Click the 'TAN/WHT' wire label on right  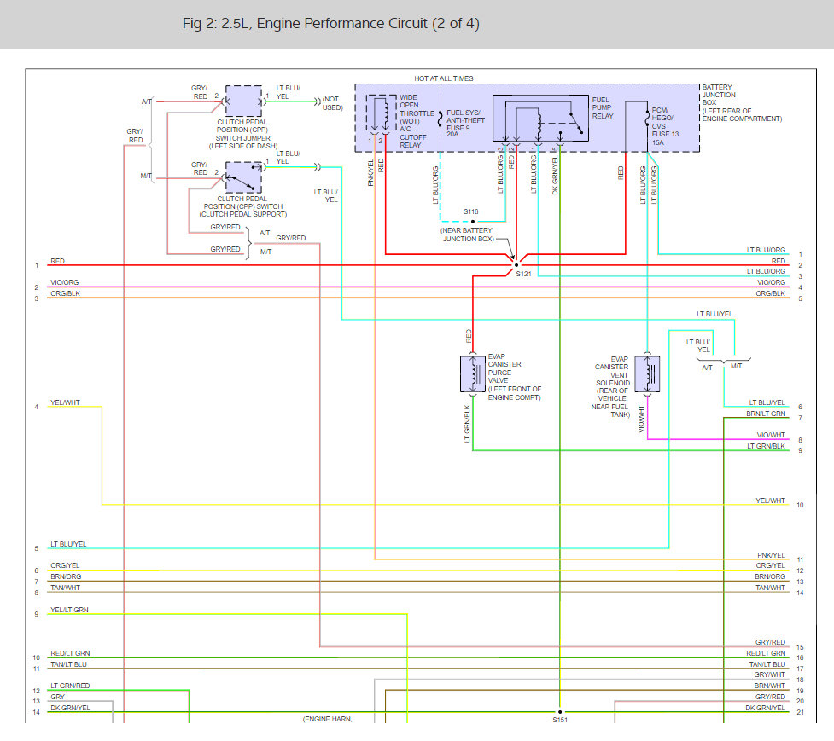770,588
